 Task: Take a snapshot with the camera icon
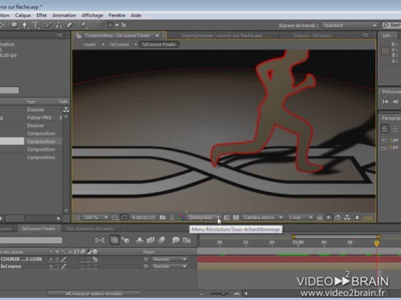click(162, 217)
